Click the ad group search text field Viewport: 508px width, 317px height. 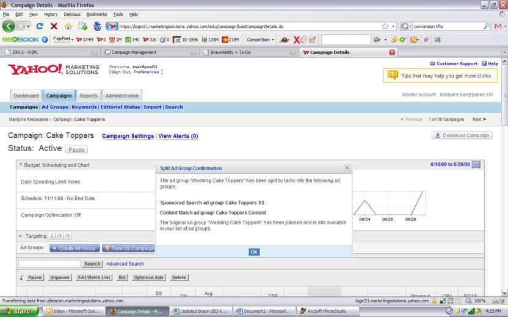49,263
